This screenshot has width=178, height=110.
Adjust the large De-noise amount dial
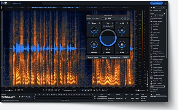coord(108,38)
